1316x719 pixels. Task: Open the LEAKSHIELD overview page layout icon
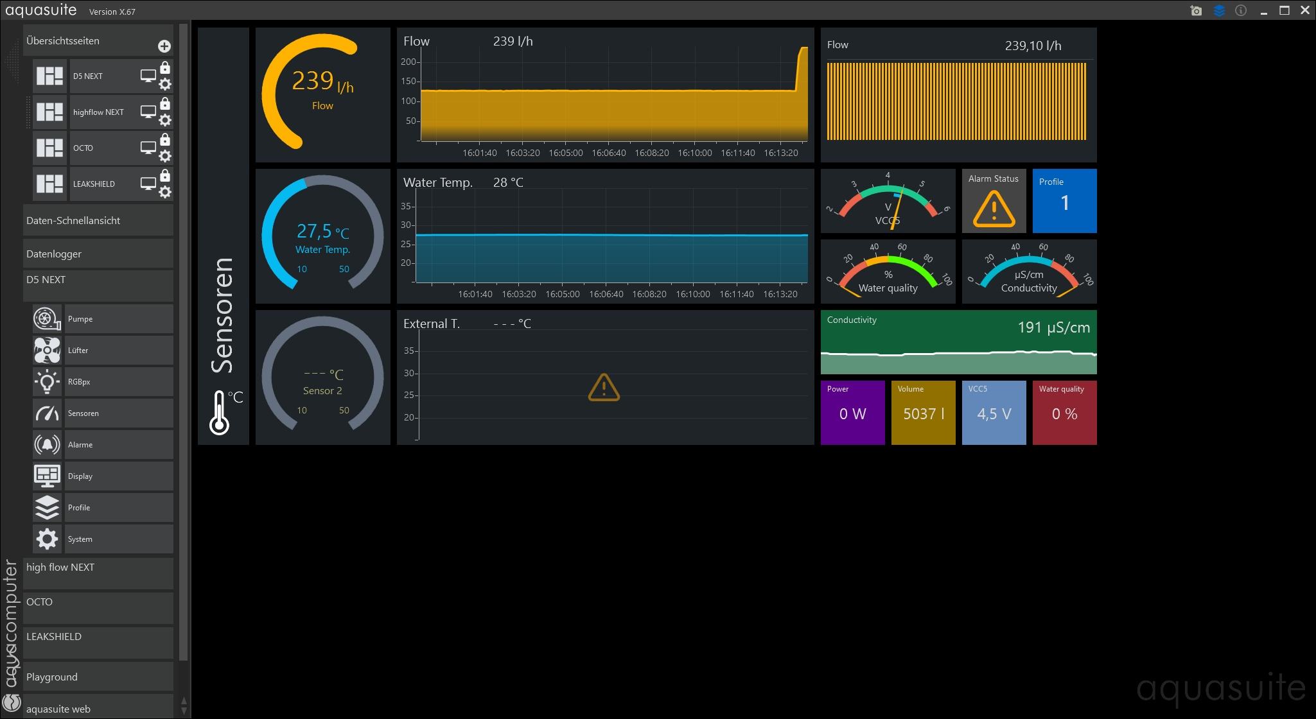(x=49, y=184)
